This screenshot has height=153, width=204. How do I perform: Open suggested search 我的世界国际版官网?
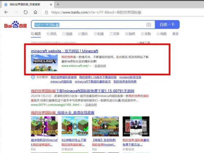pyautogui.click(x=63, y=77)
